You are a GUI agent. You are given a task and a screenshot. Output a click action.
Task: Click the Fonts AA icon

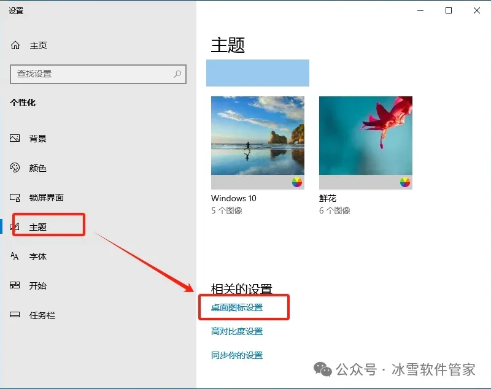click(14, 256)
